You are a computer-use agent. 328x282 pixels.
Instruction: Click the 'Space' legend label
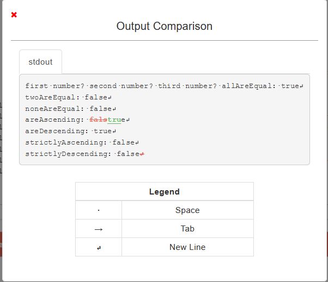(x=187, y=210)
